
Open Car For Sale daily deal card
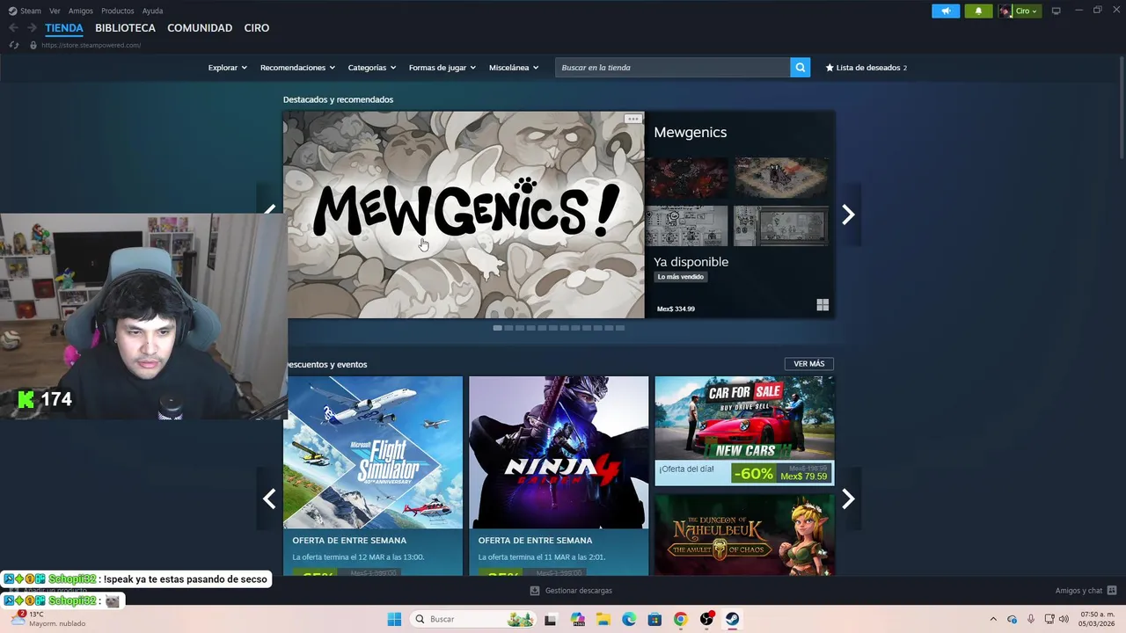pyautogui.click(x=744, y=431)
